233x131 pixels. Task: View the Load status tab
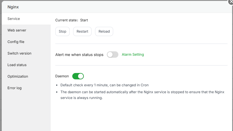[x=26, y=65]
